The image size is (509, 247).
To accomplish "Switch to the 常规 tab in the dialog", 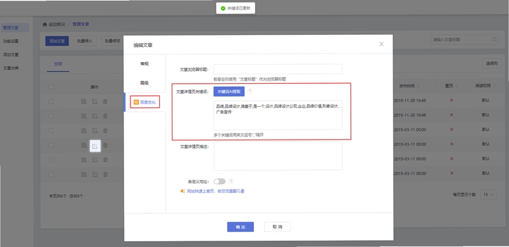I will (144, 64).
